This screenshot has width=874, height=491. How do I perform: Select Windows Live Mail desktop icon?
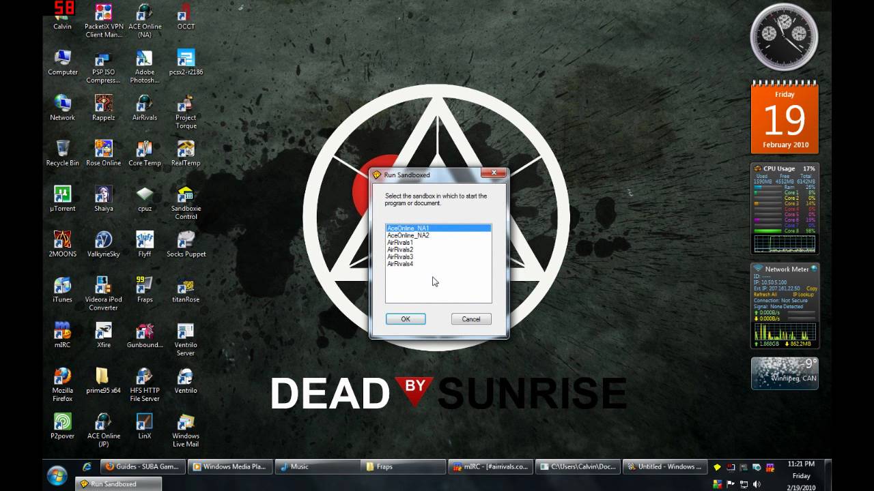[x=186, y=430]
